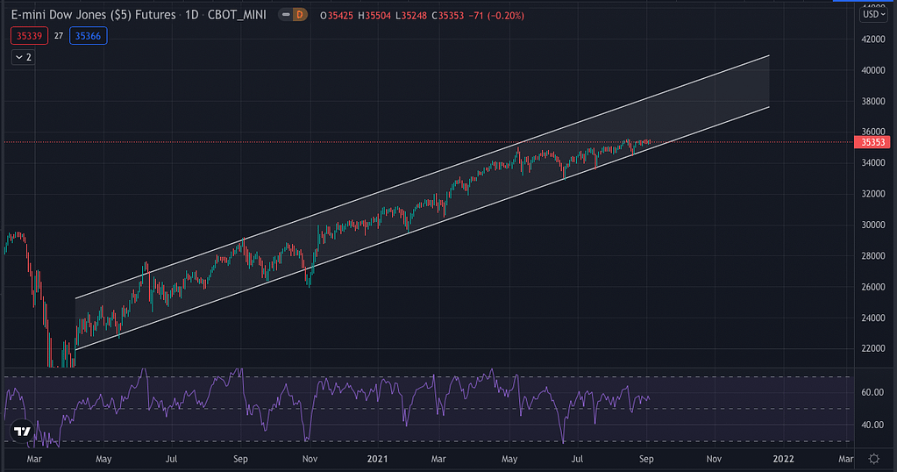Open the chart settings gear icon
The height and width of the screenshot is (472, 897).
[x=873, y=458]
